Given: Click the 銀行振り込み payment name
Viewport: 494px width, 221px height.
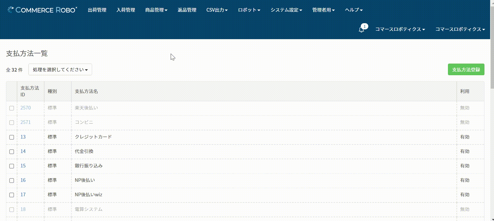Looking at the screenshot, I should (x=89, y=166).
